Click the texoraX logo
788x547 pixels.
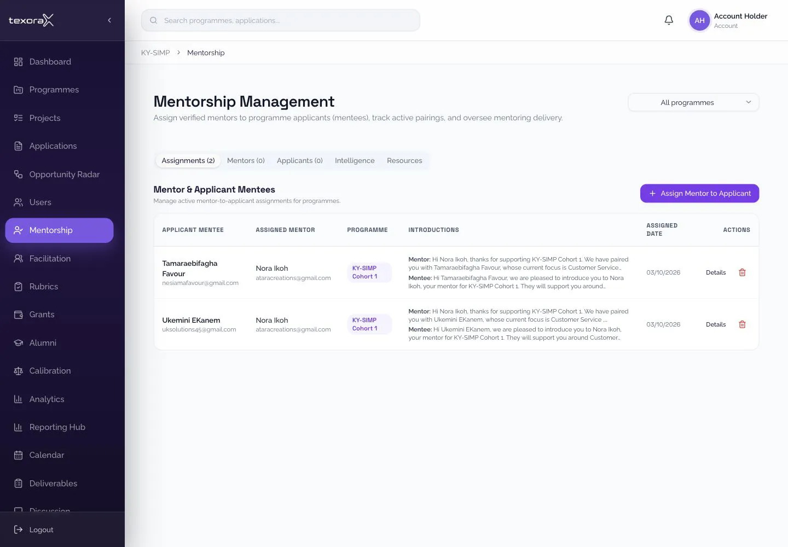[x=31, y=20]
